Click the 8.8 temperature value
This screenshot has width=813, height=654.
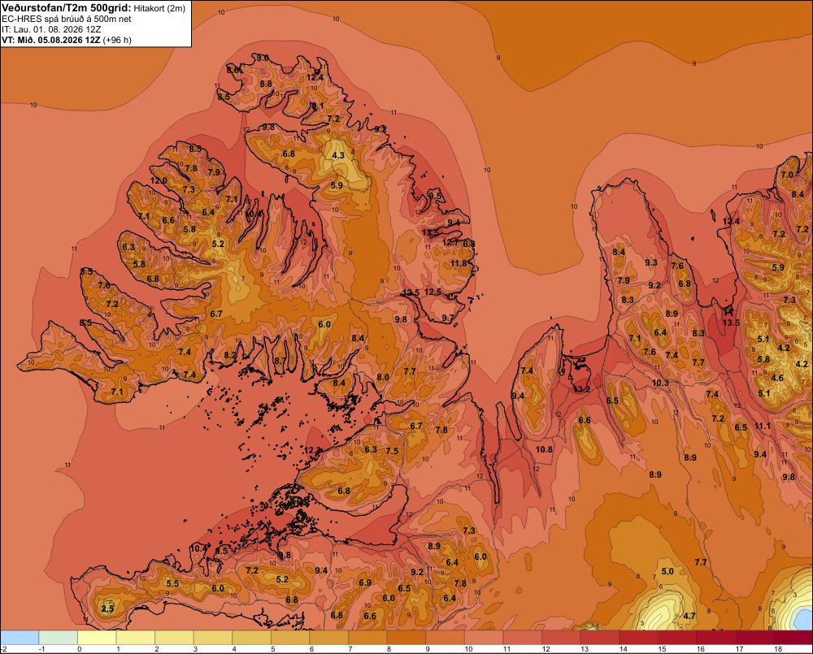click(266, 84)
